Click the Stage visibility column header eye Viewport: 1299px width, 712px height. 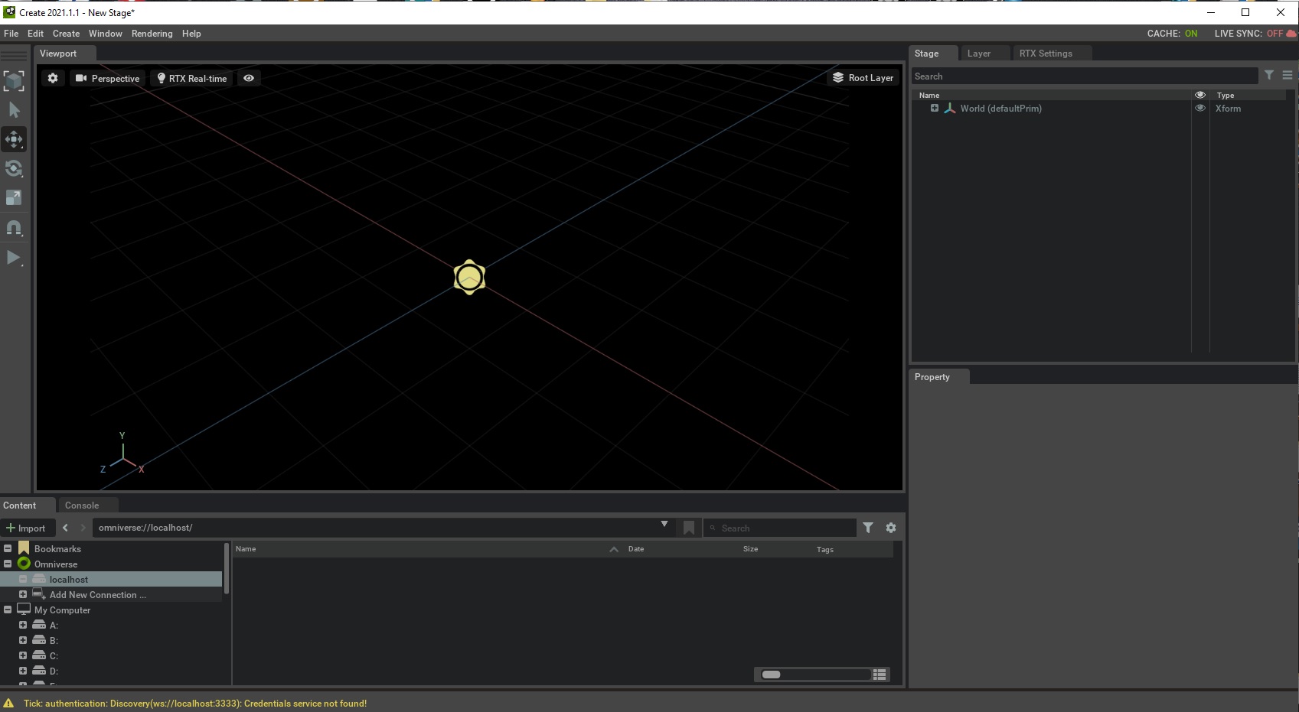pyautogui.click(x=1200, y=95)
